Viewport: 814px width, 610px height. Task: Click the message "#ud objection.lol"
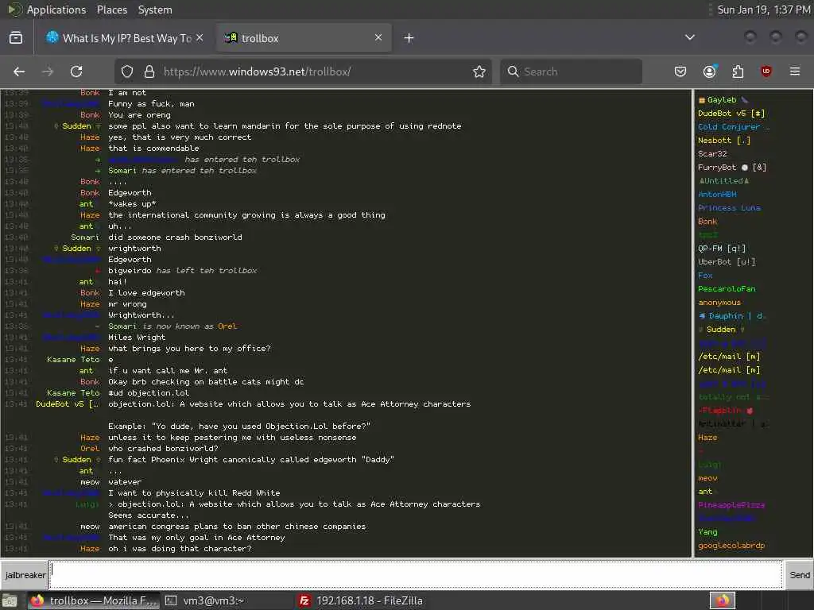pyautogui.click(x=149, y=392)
